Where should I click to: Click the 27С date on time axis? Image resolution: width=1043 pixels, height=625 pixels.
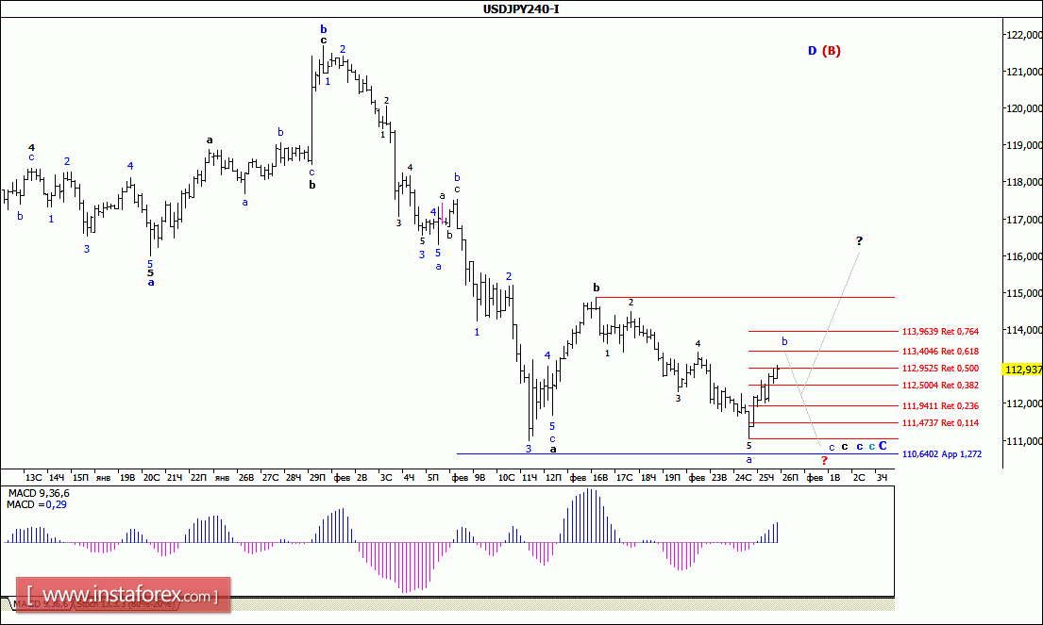click(270, 477)
